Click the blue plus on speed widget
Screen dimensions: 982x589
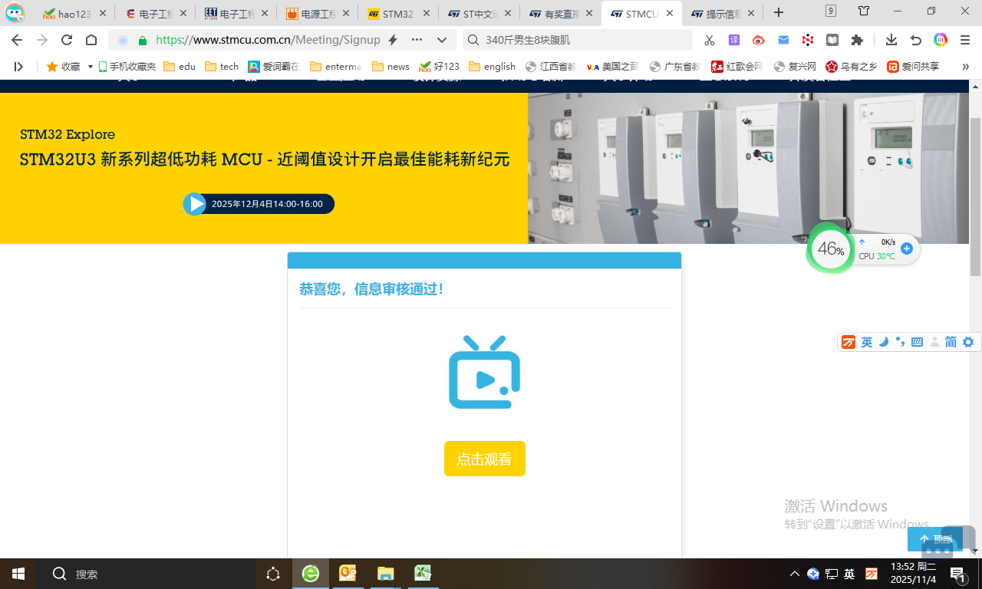pyautogui.click(x=907, y=248)
